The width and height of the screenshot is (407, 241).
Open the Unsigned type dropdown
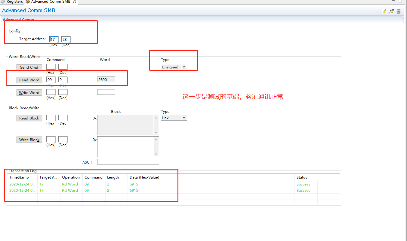click(x=174, y=67)
